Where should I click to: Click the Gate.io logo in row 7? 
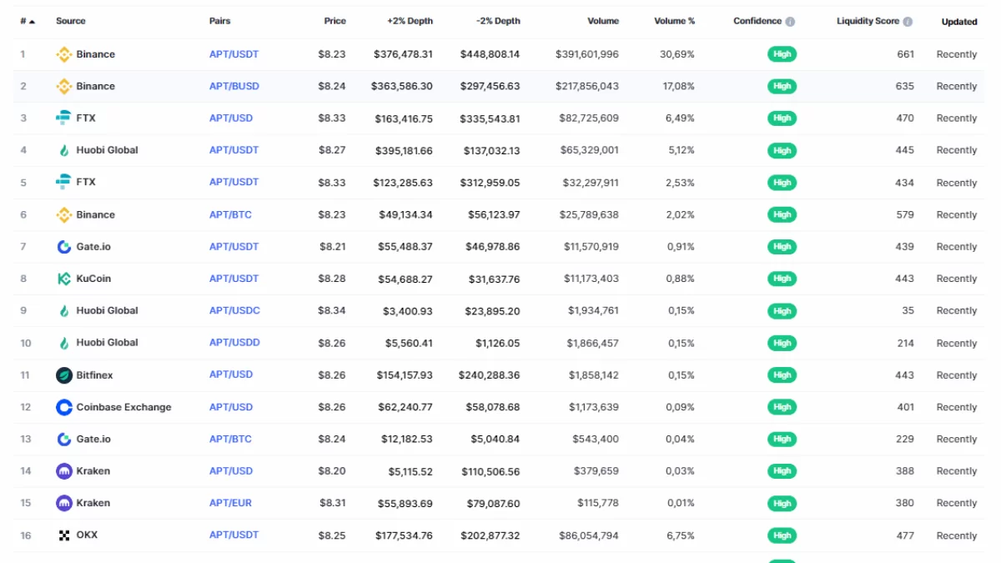[x=63, y=247]
